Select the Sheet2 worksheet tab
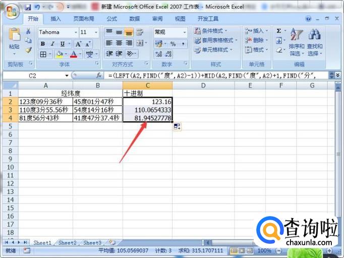Viewport: 344px width, 258px height. (x=67, y=243)
